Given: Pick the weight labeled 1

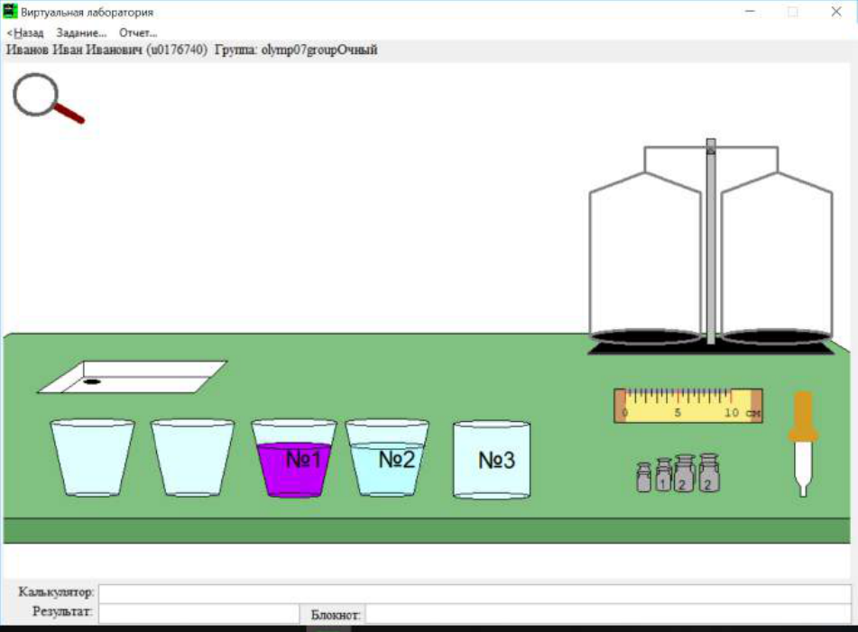Looking at the screenshot, I should coord(664,474).
